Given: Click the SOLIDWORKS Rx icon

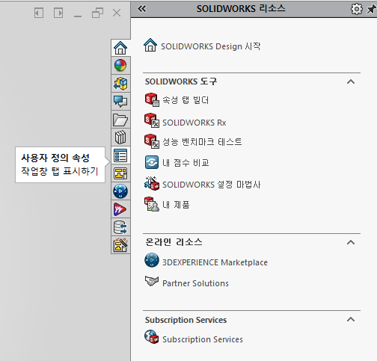Looking at the screenshot, I should pyautogui.click(x=152, y=120).
